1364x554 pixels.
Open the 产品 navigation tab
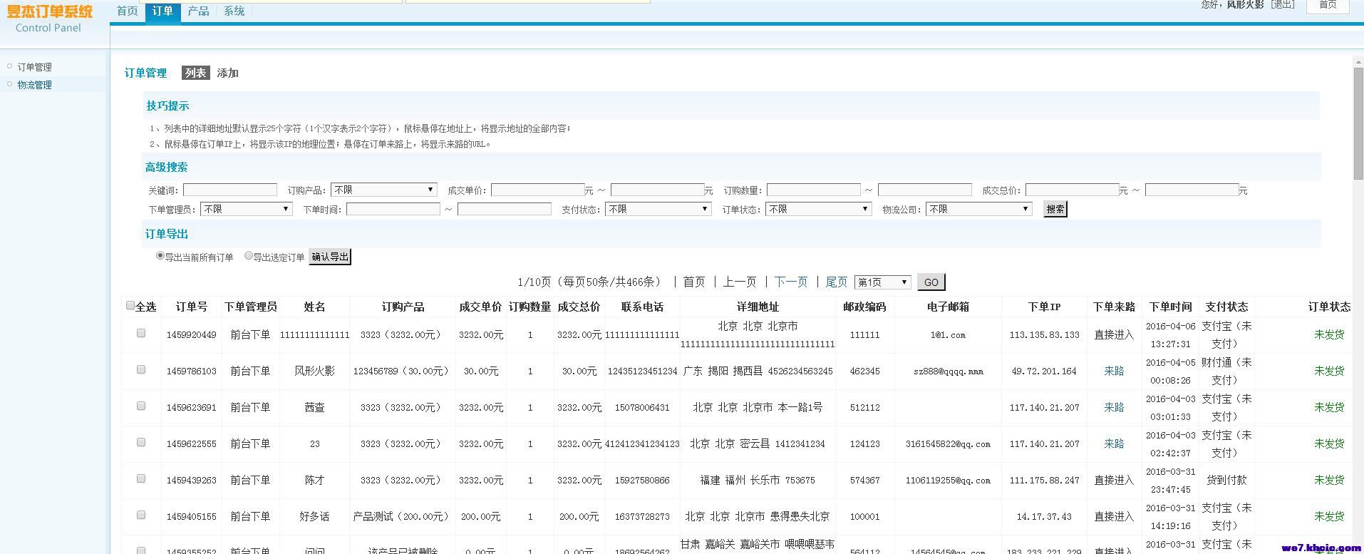click(199, 11)
